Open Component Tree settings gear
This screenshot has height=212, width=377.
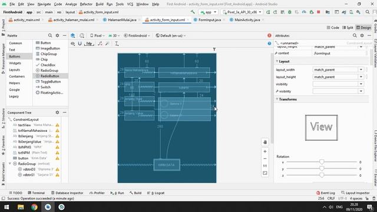tap(57, 112)
